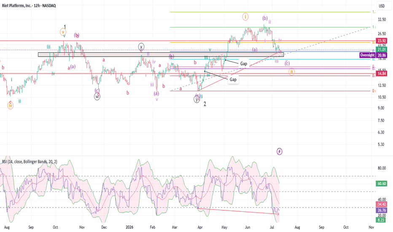Click the 12.50 price axis value
The height and width of the screenshot is (232, 393).
[x=382, y=85]
